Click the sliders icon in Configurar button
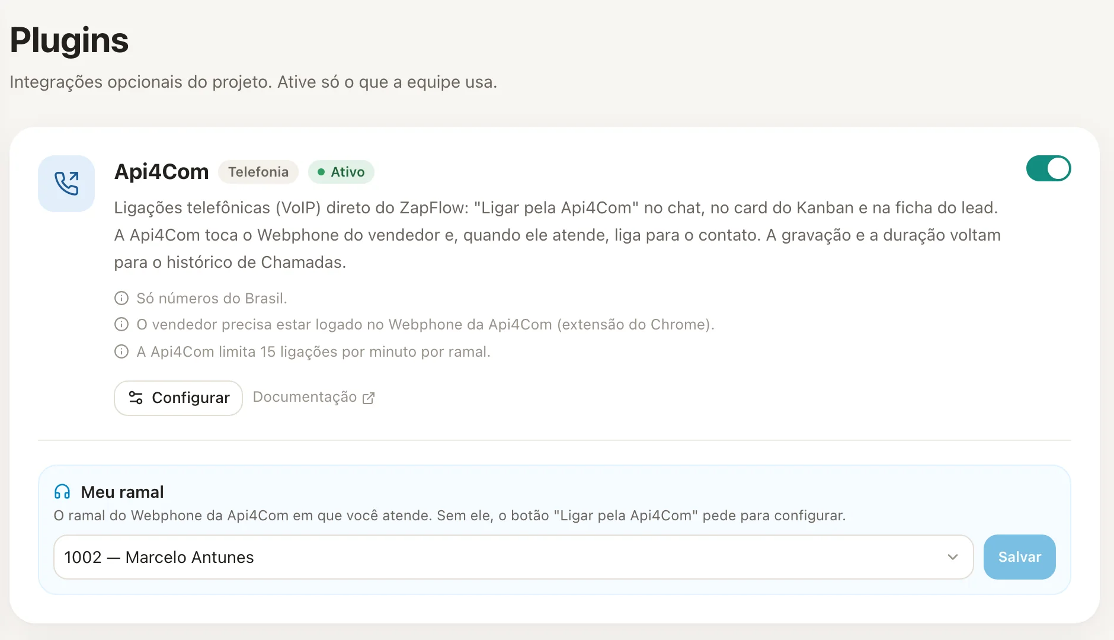 coord(136,398)
